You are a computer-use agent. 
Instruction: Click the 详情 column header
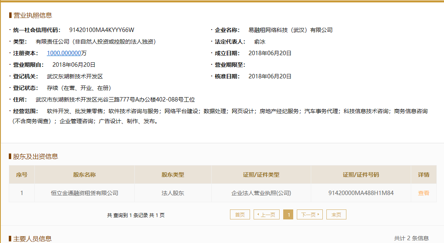[x=424, y=175]
